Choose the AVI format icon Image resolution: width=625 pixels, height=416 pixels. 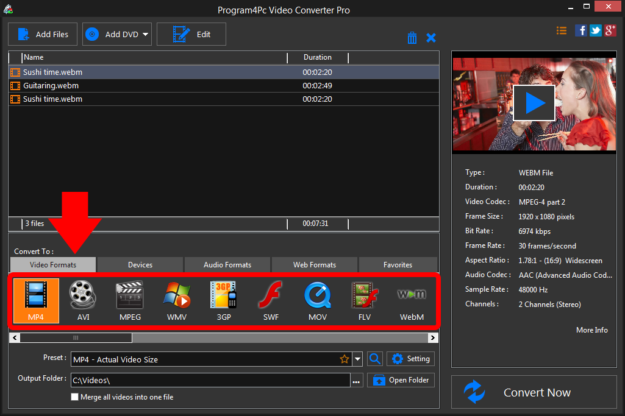[x=82, y=300]
